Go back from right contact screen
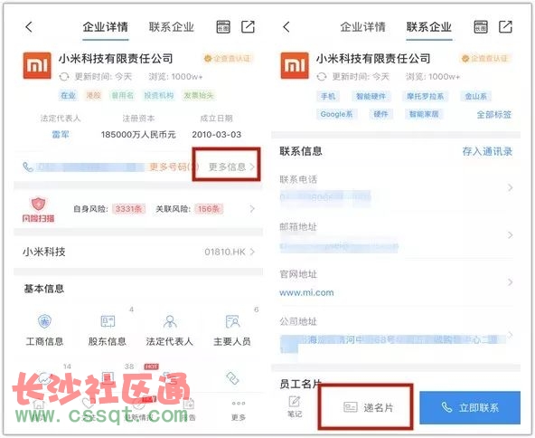The width and height of the screenshot is (535, 438). [286, 27]
